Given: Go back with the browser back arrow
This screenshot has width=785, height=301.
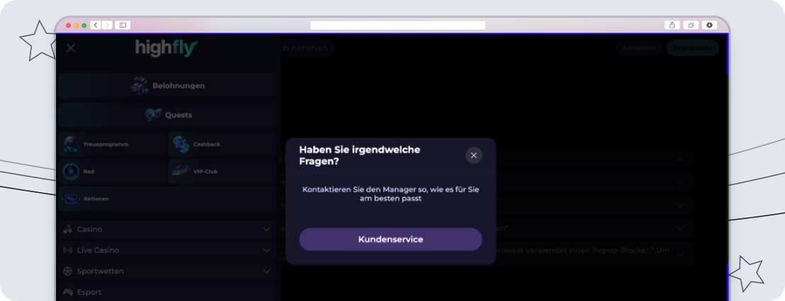Looking at the screenshot, I should point(96,25).
